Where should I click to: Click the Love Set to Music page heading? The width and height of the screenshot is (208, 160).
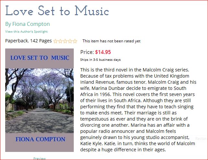click(57, 11)
